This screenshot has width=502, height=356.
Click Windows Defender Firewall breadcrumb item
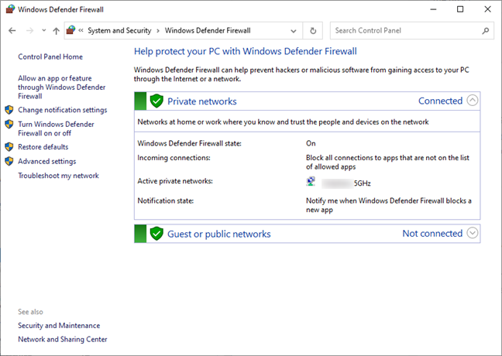(x=208, y=31)
